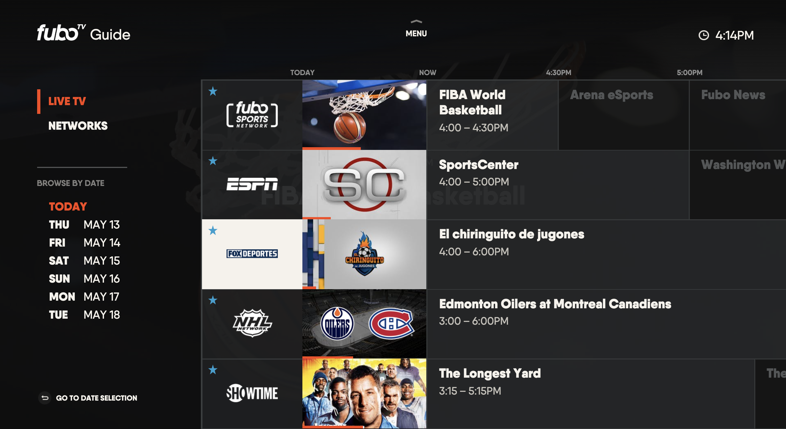Open the NHL Network channel logo
This screenshot has width=786, height=429.
[252, 323]
